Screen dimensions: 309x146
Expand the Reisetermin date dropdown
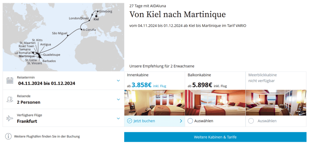(x=118, y=81)
